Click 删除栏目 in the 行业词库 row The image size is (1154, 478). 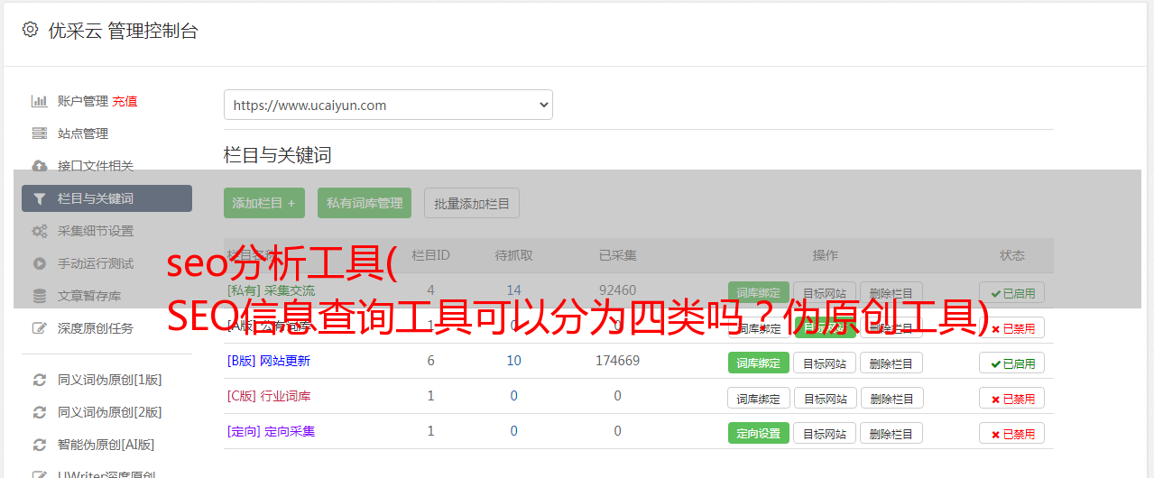click(x=891, y=398)
